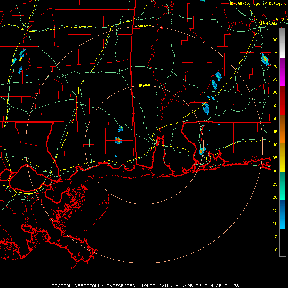Click the 80 value on the color scale
The width and height of the screenshot is (288, 288).
tap(275, 40)
